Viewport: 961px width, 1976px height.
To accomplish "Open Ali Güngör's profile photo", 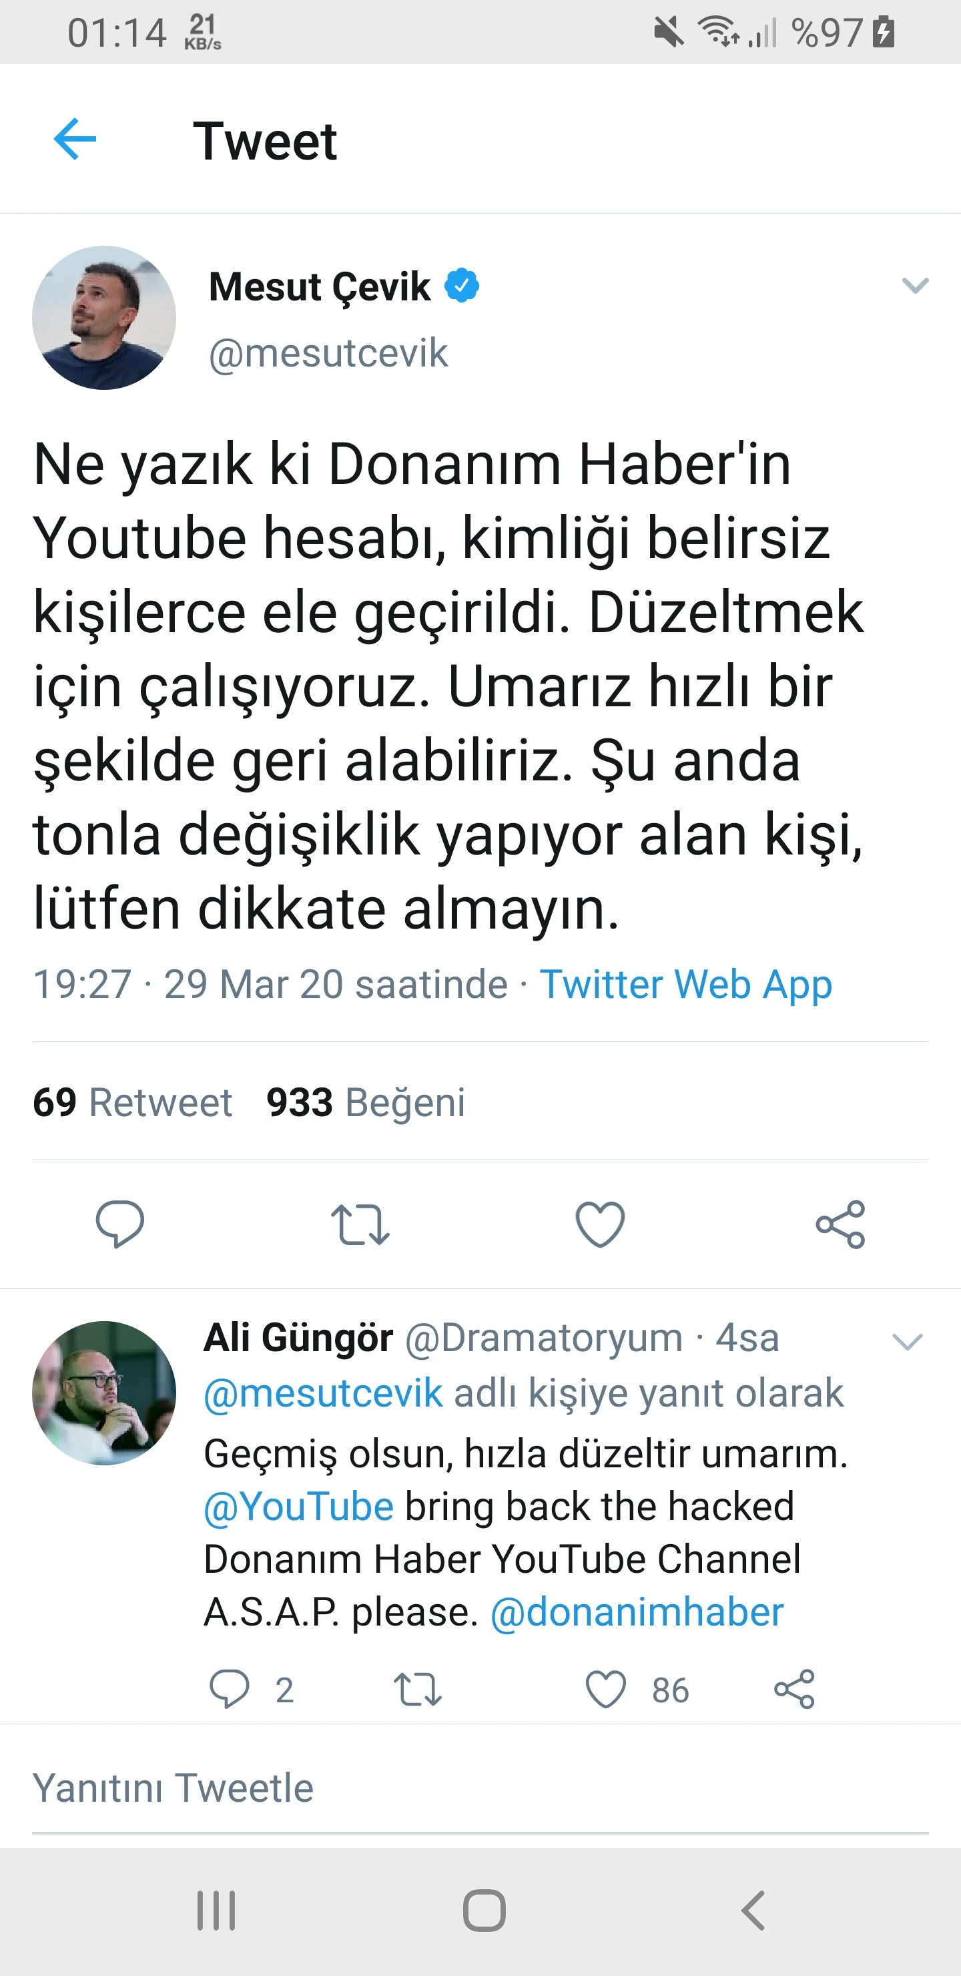I will point(104,1393).
